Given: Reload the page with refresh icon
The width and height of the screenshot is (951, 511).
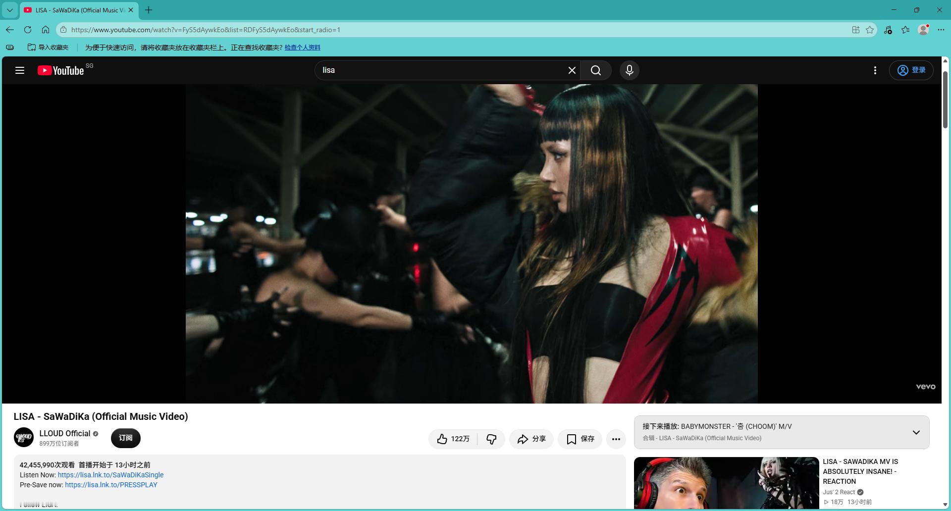Looking at the screenshot, I should click(28, 30).
